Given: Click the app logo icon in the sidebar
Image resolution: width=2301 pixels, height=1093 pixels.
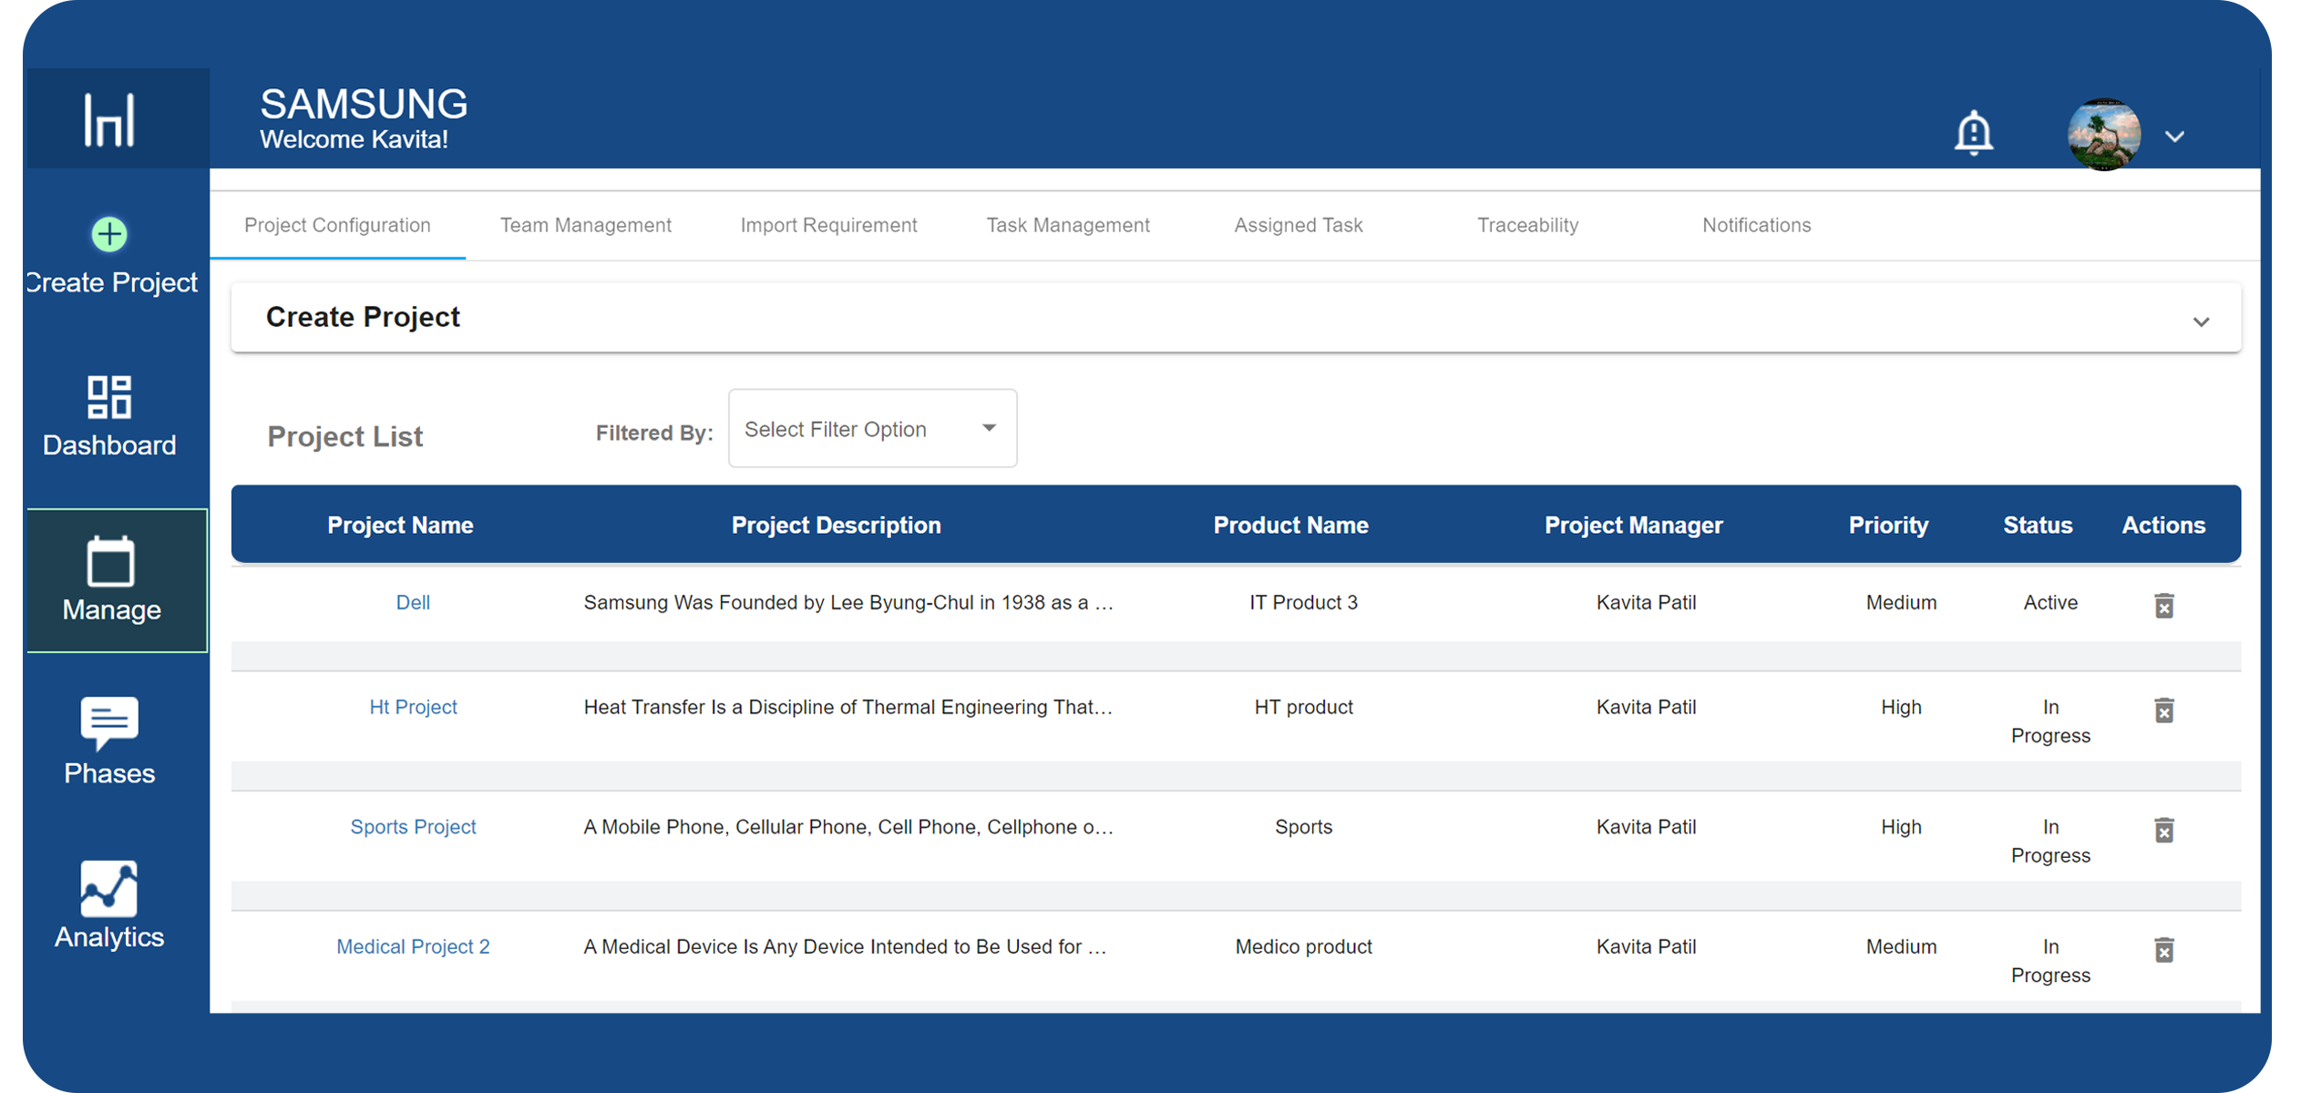Looking at the screenshot, I should (x=109, y=119).
